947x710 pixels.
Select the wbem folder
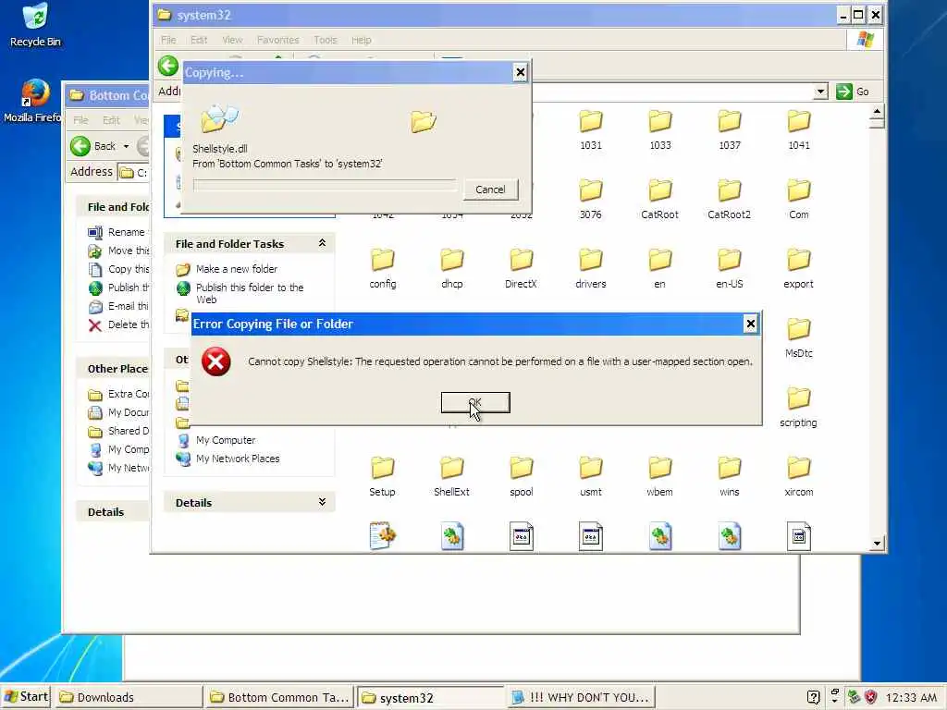659,477
